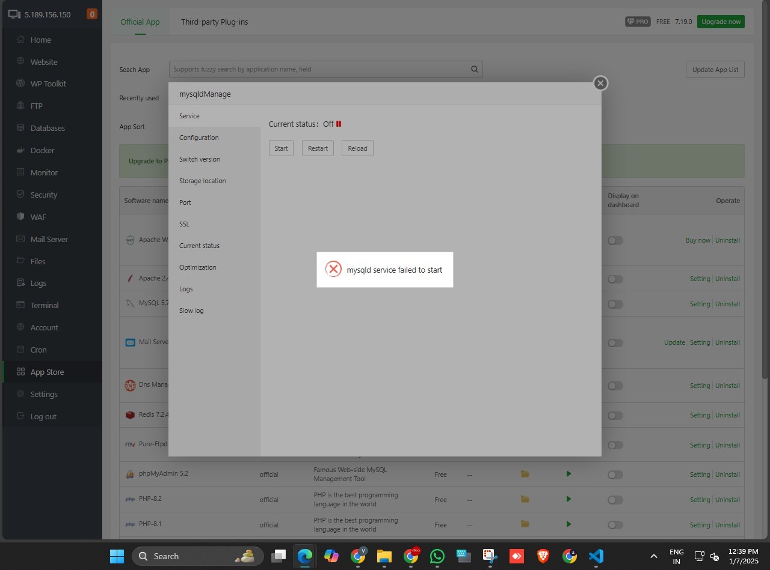770x570 pixels.
Task: Open the WP Toolkit WordPress icon
Action: 20,83
